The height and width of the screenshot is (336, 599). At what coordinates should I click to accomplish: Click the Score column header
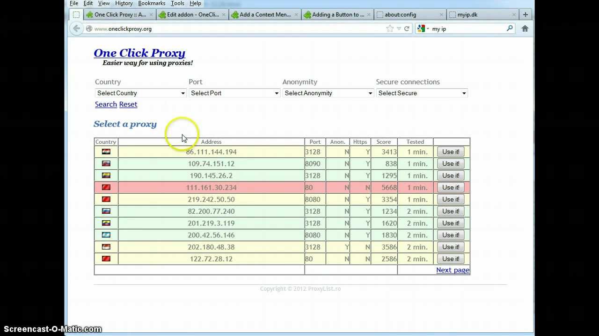(384, 142)
